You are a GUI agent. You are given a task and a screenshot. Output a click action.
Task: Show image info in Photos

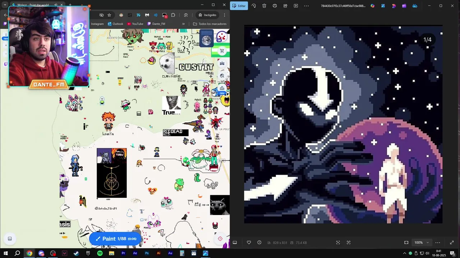click(x=259, y=243)
